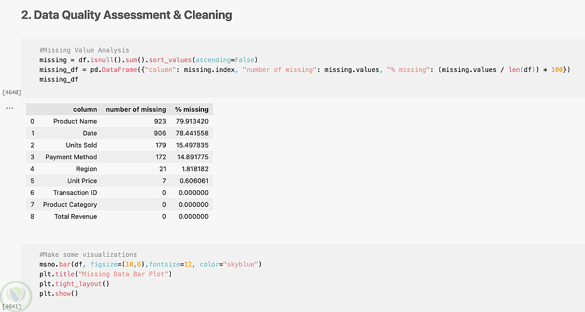Click execution count label 4640
The image size is (585, 312).
(x=12, y=92)
